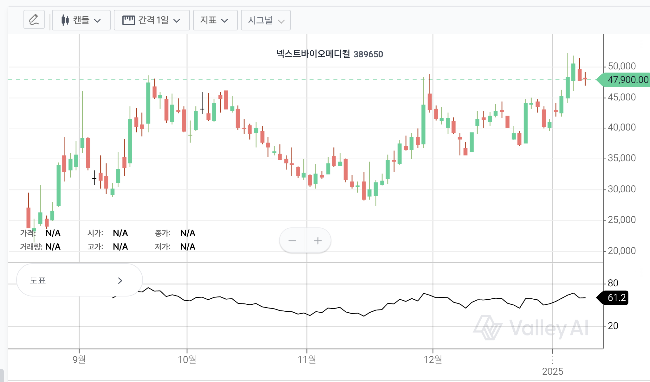Click the 50,000 price axis label
The image size is (650, 382).
(x=621, y=66)
